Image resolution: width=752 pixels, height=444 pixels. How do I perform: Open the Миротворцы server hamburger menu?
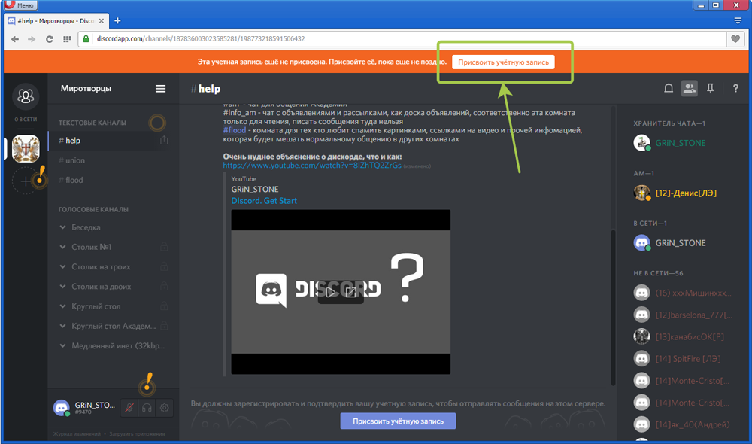160,88
